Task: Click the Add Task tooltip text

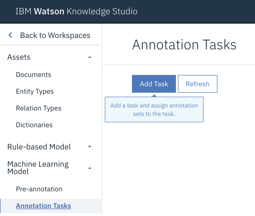Action: click(154, 109)
